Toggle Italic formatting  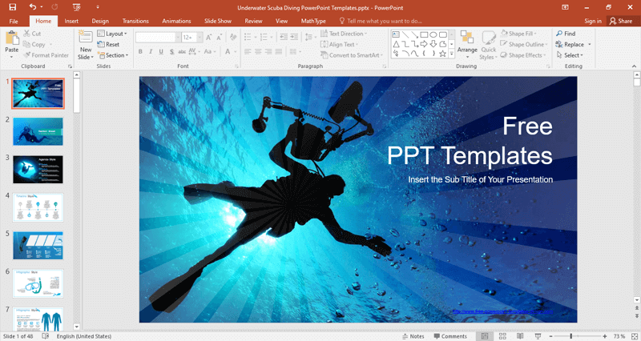pos(151,51)
